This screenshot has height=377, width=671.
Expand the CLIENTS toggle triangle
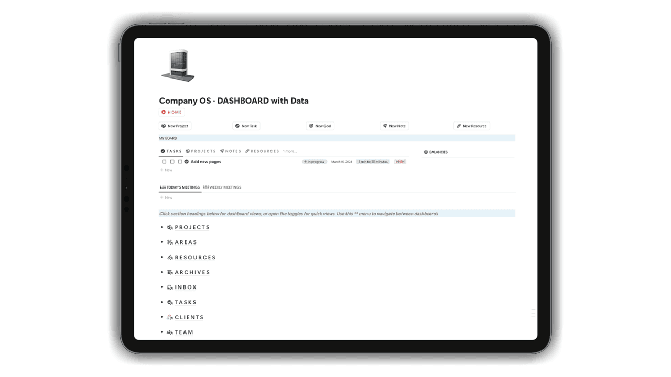[x=162, y=317]
